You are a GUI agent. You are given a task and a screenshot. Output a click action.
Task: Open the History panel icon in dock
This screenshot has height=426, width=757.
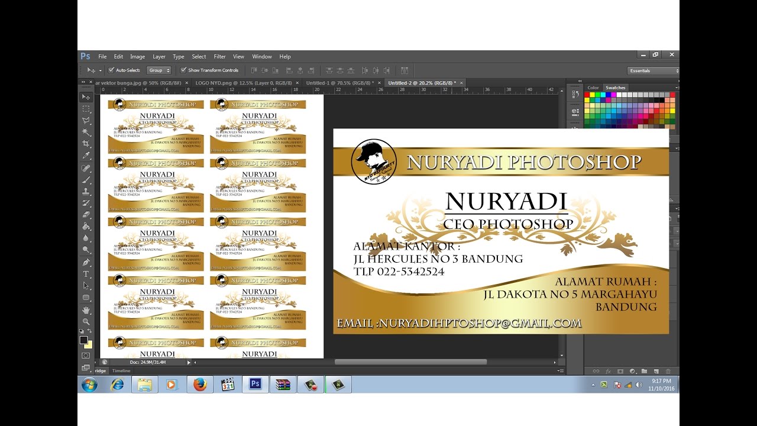[575, 94]
